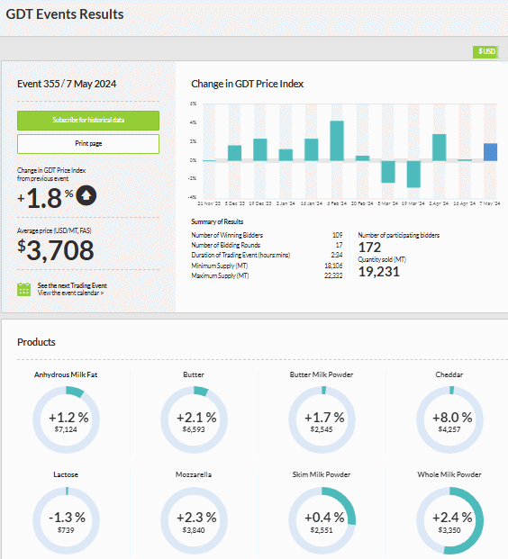The height and width of the screenshot is (559, 508).
Task: Click the 19,231 quantity sold value
Action: tap(379, 272)
